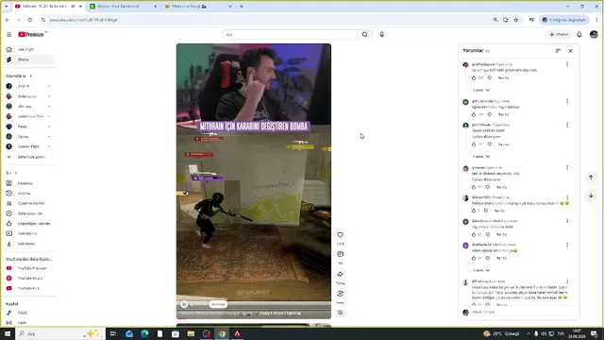Expand Daha fazla göster in subscriptions
Image resolution: width=604 pixels, height=340 pixels.
click(29, 157)
